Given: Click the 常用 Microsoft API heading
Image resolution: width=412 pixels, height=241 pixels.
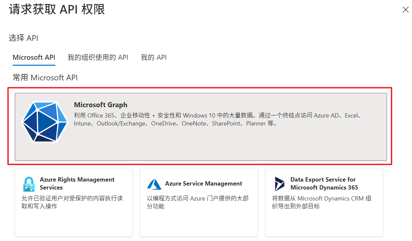Looking at the screenshot, I should (x=45, y=78).
